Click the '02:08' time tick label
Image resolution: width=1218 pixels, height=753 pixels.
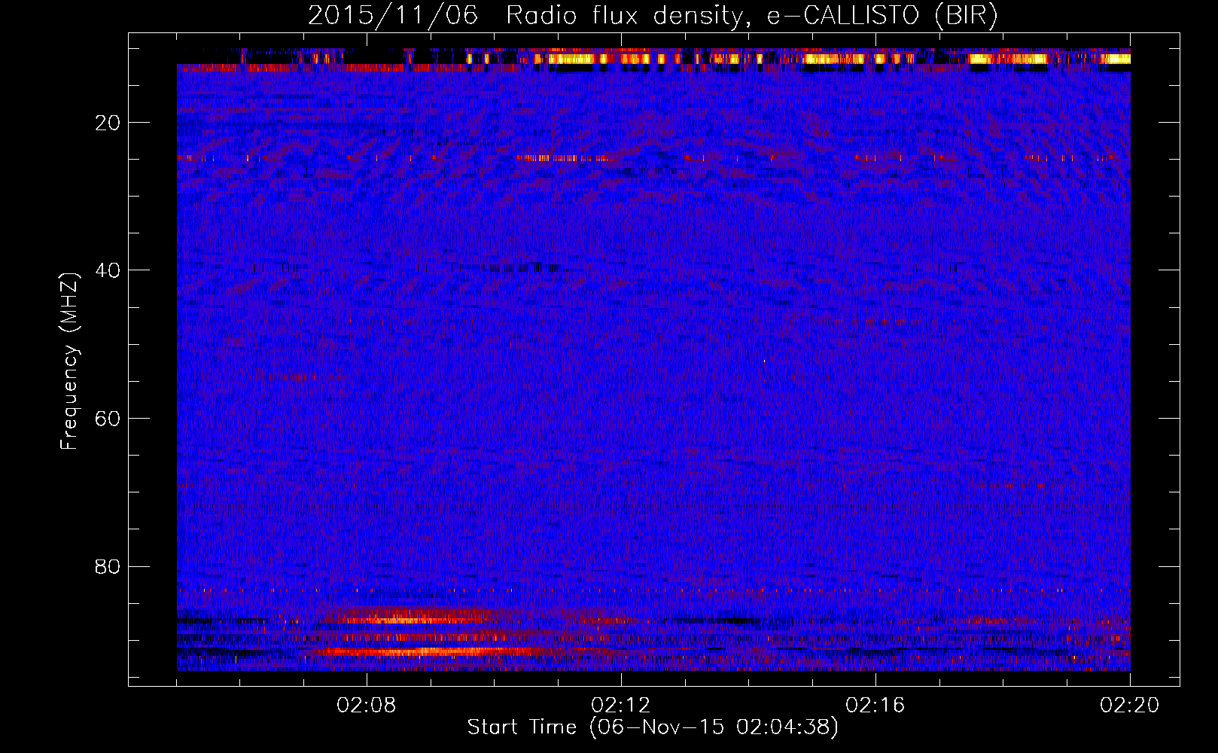pyautogui.click(x=367, y=706)
